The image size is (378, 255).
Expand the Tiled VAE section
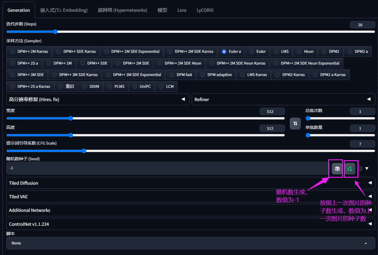[x=190, y=196]
